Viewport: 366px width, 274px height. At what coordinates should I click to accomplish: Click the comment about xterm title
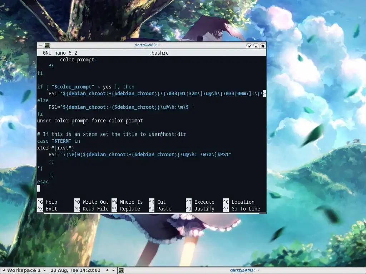[x=112, y=134]
